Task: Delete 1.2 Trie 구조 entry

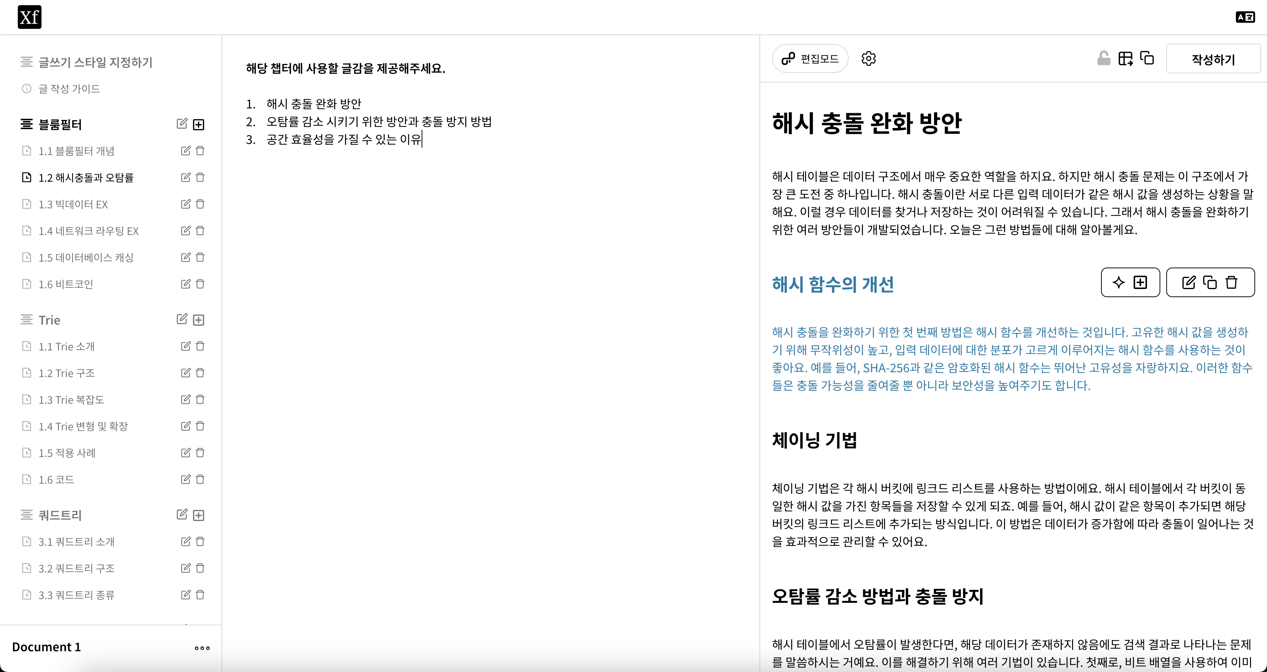Action: pyautogui.click(x=200, y=373)
